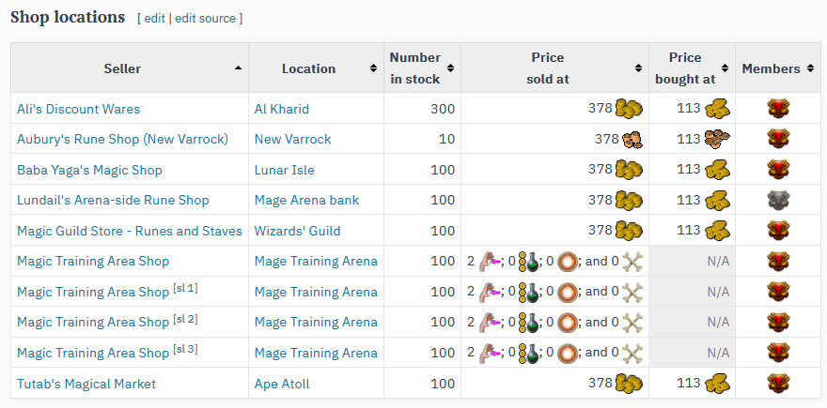This screenshot has width=827, height=408.
Task: Click the brown coins icon in Aubury's sold price
Action: coord(632,140)
